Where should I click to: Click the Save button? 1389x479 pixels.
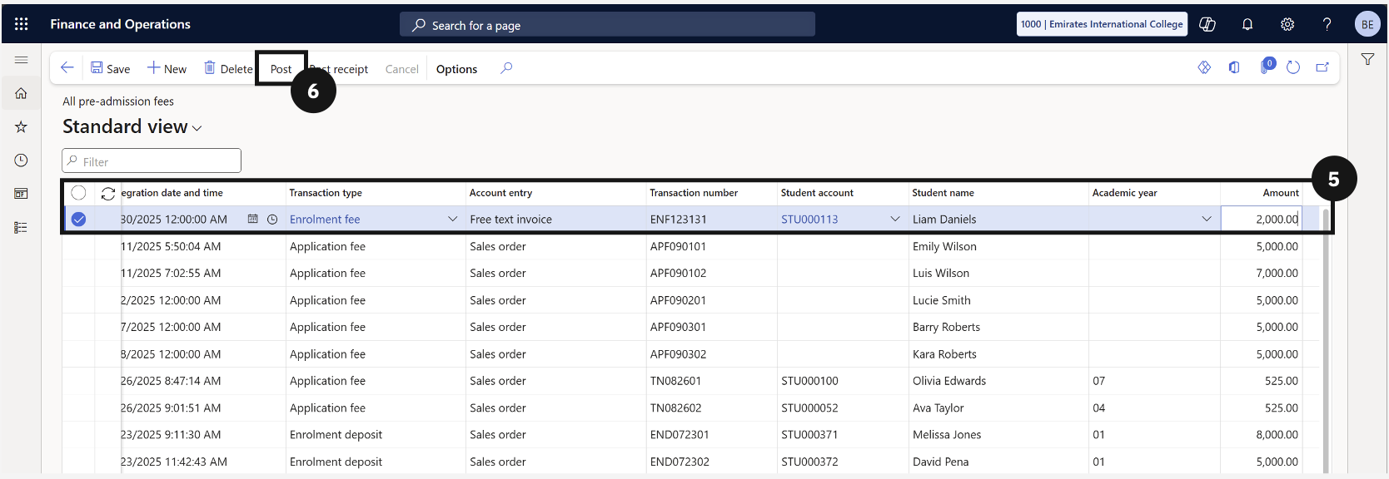110,68
